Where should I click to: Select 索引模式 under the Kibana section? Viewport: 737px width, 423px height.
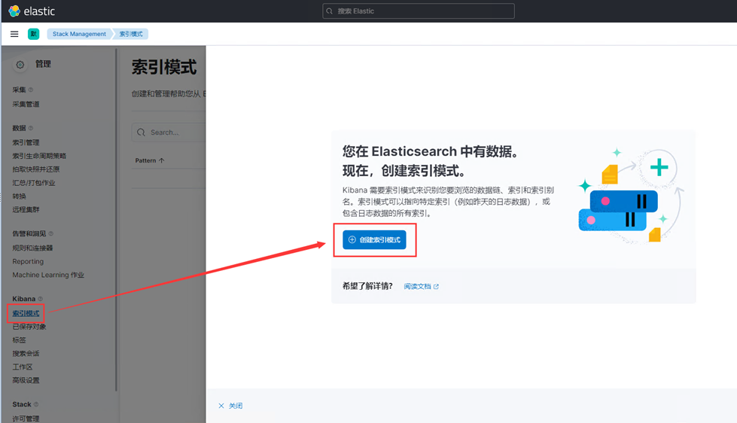[26, 313]
